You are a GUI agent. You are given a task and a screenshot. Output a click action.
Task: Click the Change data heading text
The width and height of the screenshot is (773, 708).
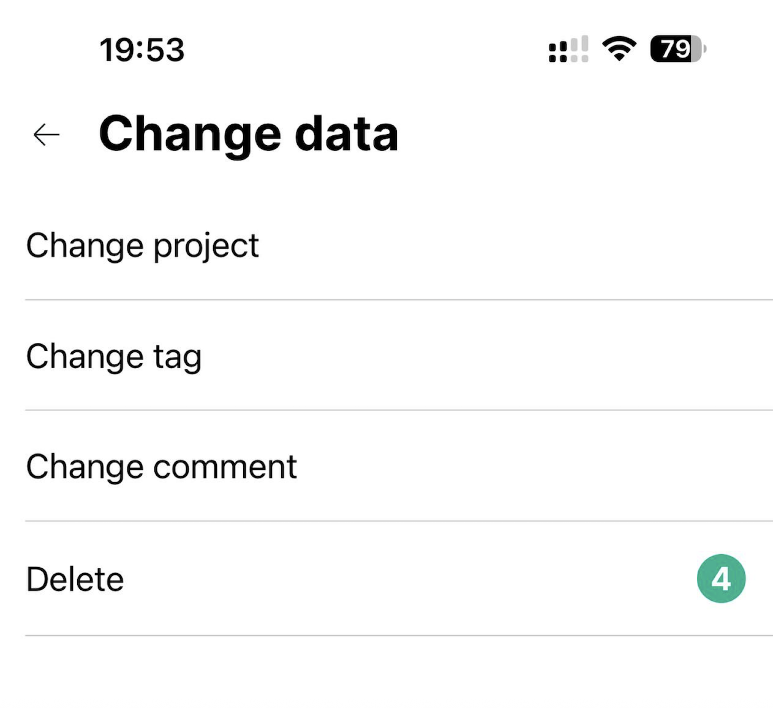coord(249,134)
